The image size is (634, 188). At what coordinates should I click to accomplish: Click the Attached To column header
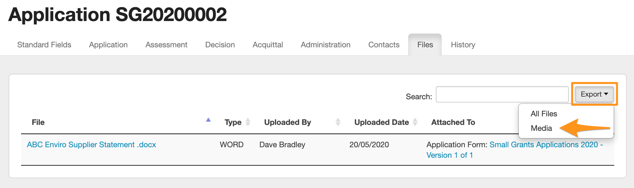click(453, 122)
